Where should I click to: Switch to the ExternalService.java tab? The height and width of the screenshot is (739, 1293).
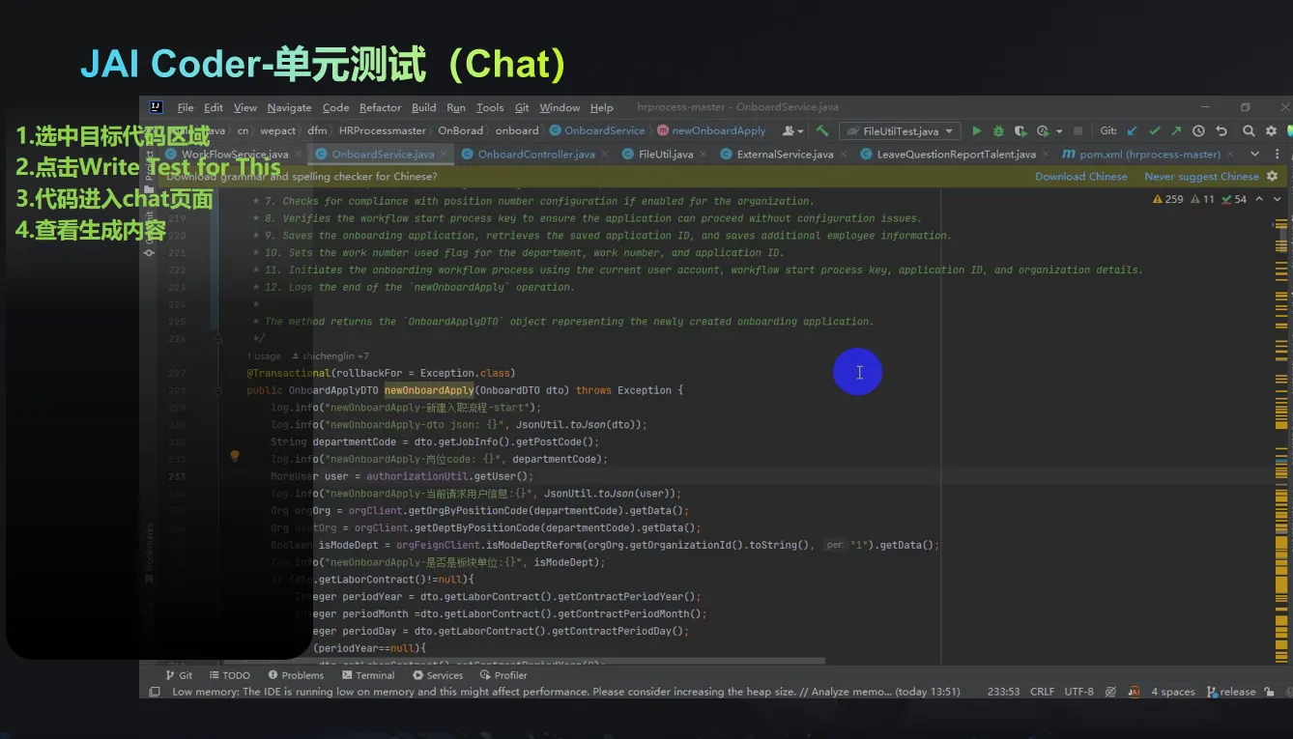pos(784,155)
